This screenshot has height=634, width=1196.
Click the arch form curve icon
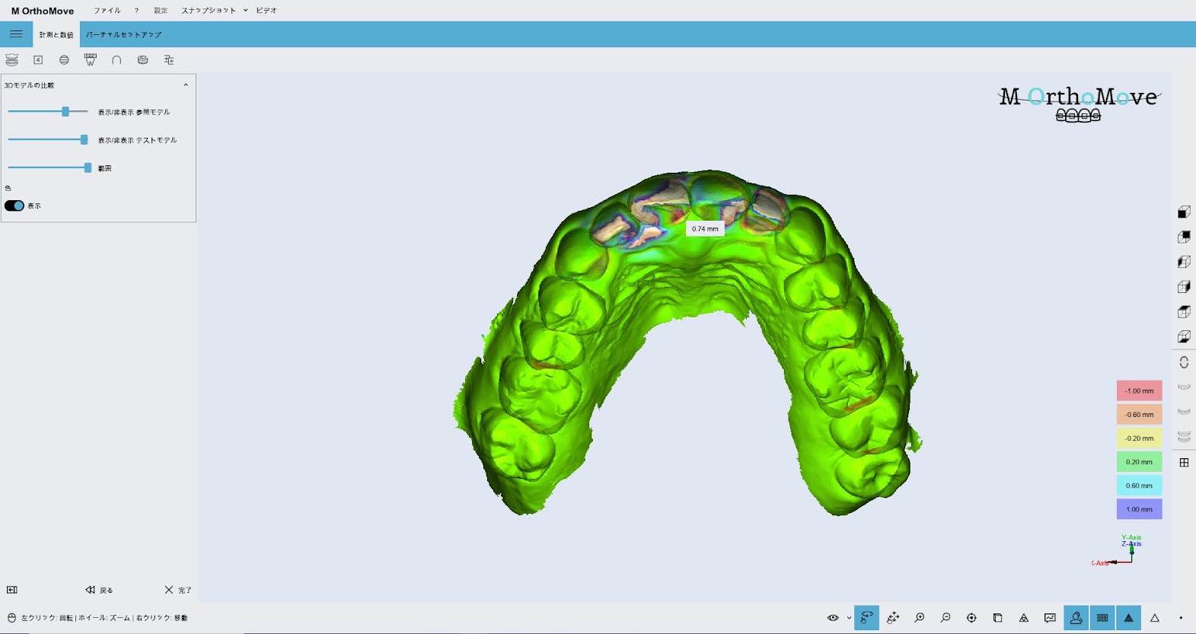tap(116, 59)
